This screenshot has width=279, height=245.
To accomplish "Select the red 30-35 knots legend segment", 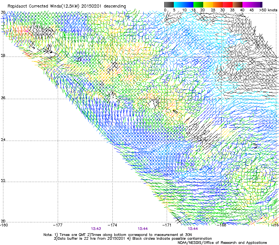I will point(228,5).
